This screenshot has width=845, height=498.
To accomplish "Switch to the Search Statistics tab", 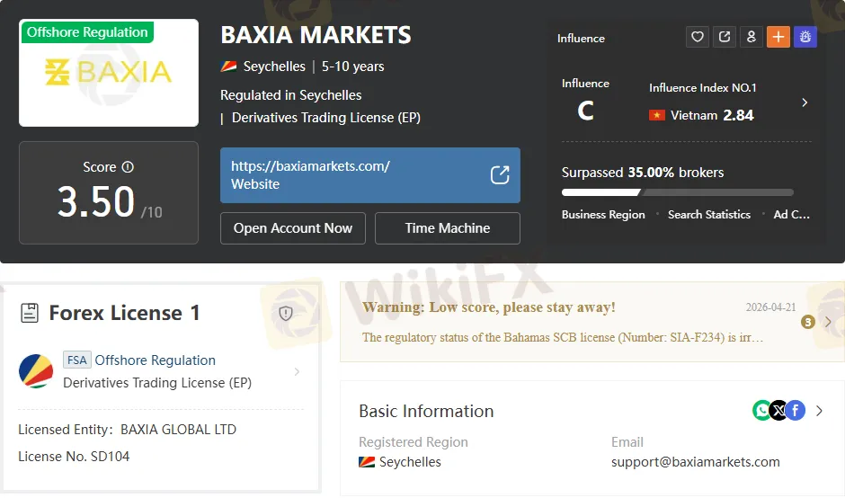I will tap(708, 215).
